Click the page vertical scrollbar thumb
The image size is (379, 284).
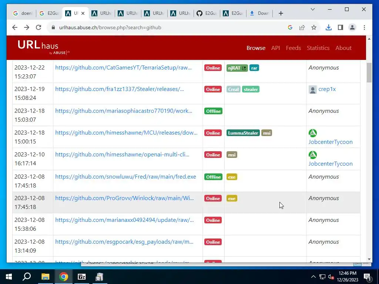(369, 72)
